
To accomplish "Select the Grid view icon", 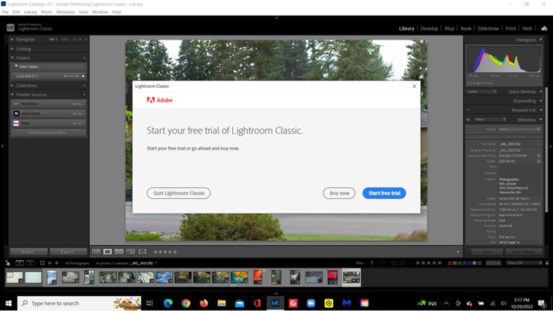I will (x=96, y=251).
